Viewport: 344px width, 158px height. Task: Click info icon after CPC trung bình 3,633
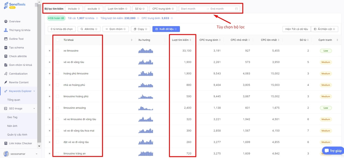(x=172, y=18)
